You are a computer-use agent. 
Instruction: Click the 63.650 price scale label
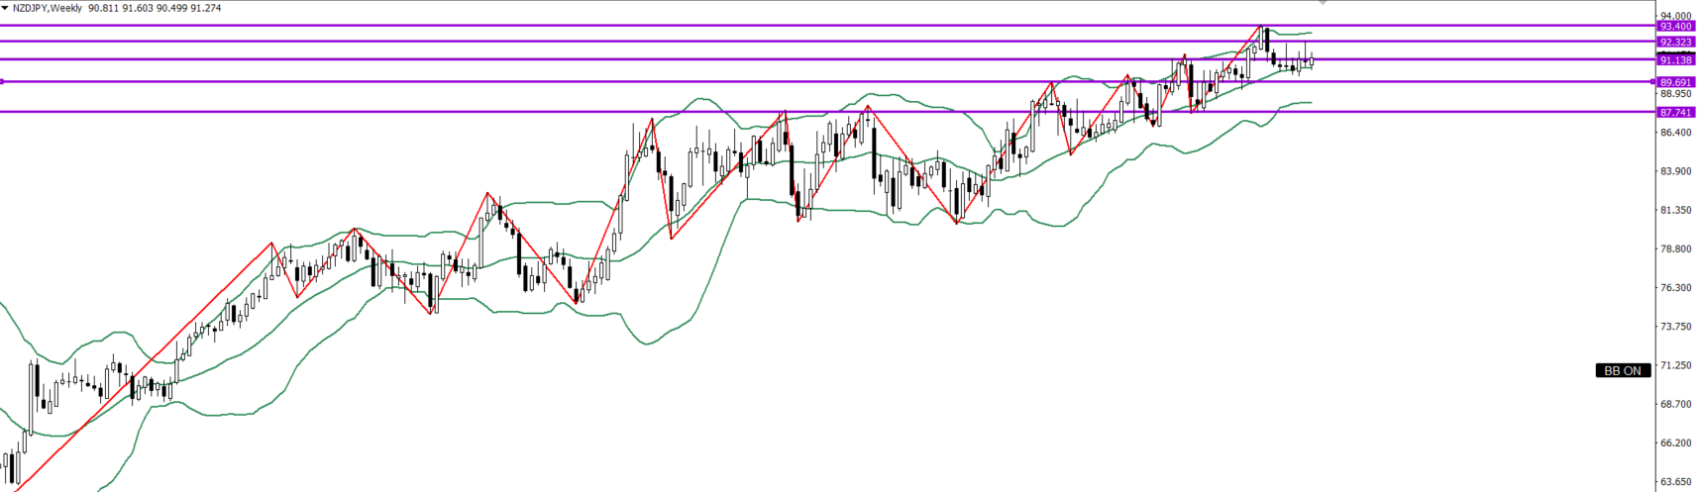pyautogui.click(x=1675, y=482)
